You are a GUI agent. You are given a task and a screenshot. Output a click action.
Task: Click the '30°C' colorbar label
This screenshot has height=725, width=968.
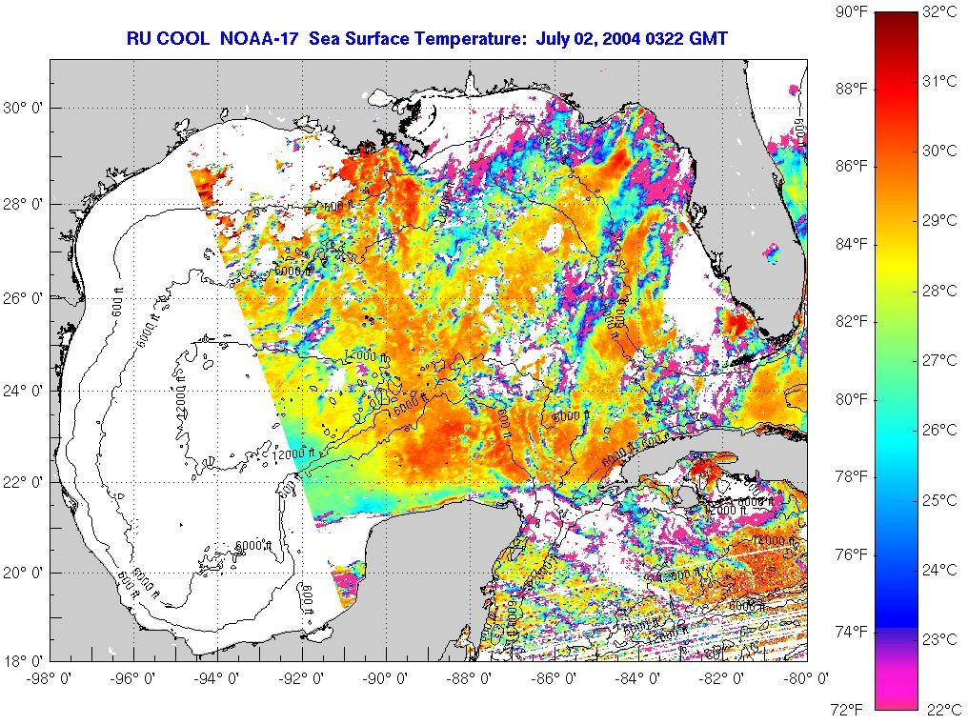point(940,151)
